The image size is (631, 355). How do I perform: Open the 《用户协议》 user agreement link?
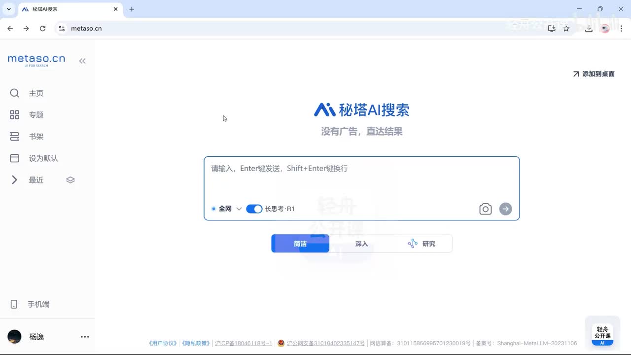(163, 343)
